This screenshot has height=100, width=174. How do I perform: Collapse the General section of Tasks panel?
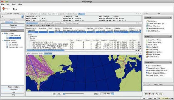(x=170, y=18)
